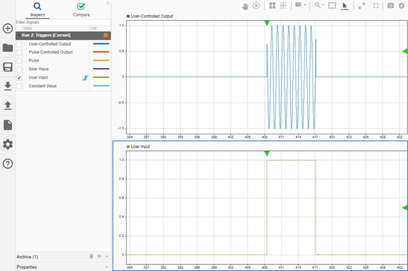
Task: Collapse the Run 2: Triggers run row
Action: [19, 35]
